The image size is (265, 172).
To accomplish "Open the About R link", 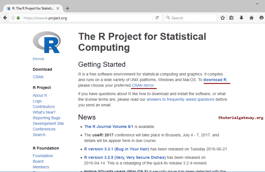I will [40, 95].
